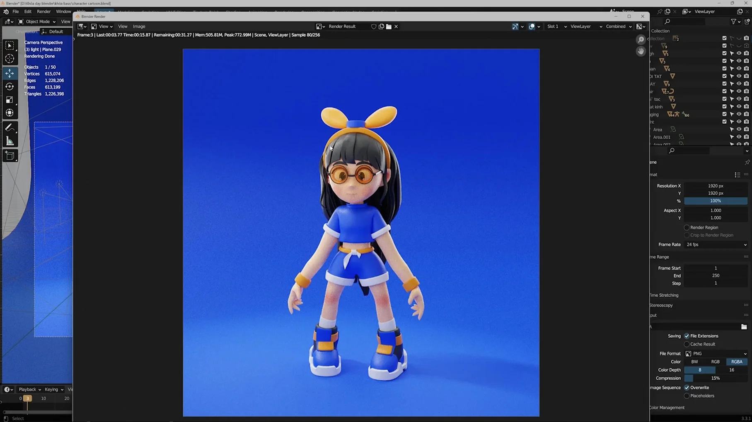Uncheck the Overwrite checkbox

(687, 388)
